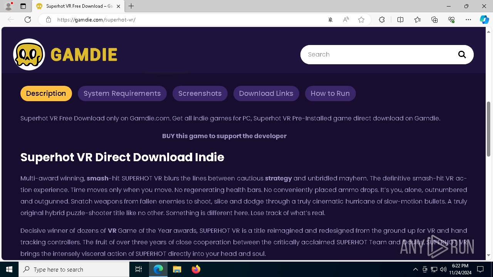
Task: Open the Download Links tab
Action: tap(266, 93)
